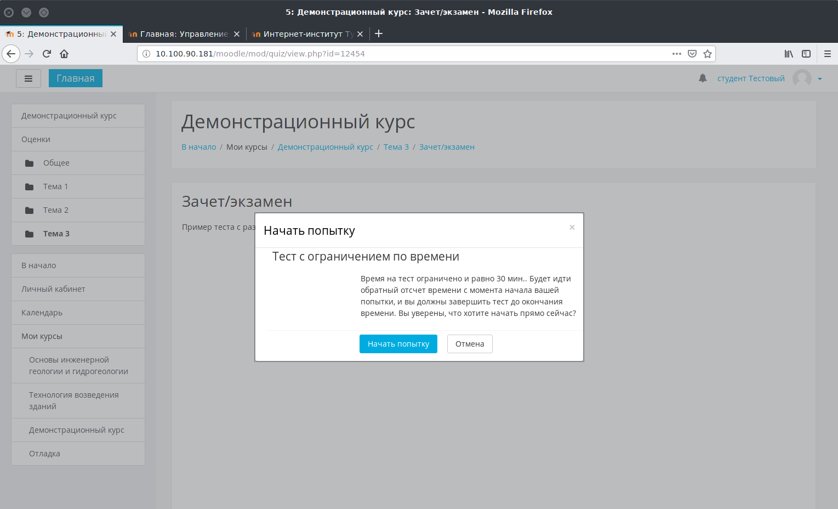This screenshot has width=838, height=509.
Task: Open 'Демонстрационный курс' under Мои курсы
Action: point(78,430)
